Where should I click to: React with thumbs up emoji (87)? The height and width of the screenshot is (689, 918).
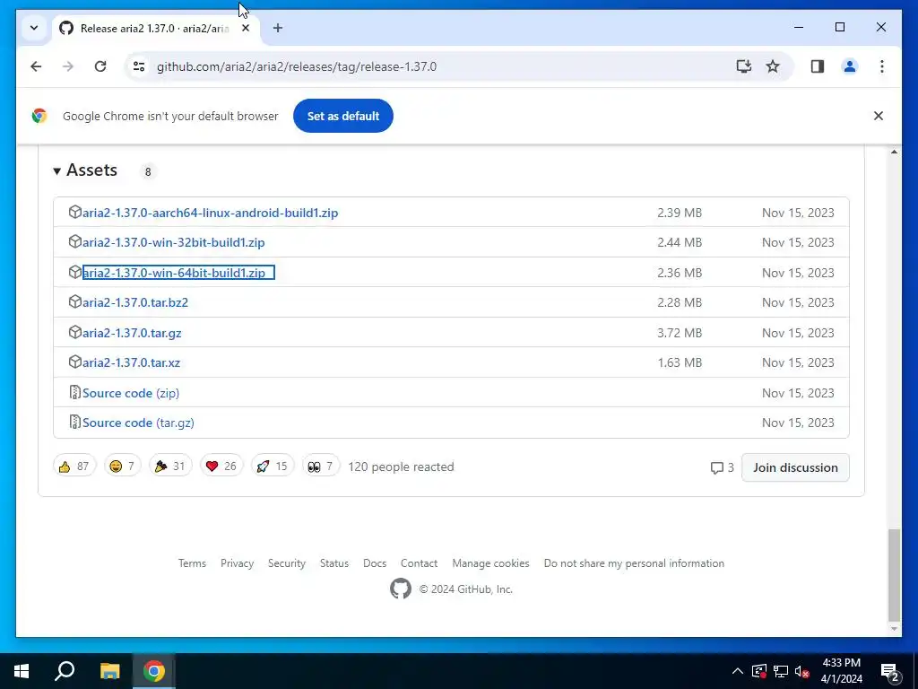74,467
